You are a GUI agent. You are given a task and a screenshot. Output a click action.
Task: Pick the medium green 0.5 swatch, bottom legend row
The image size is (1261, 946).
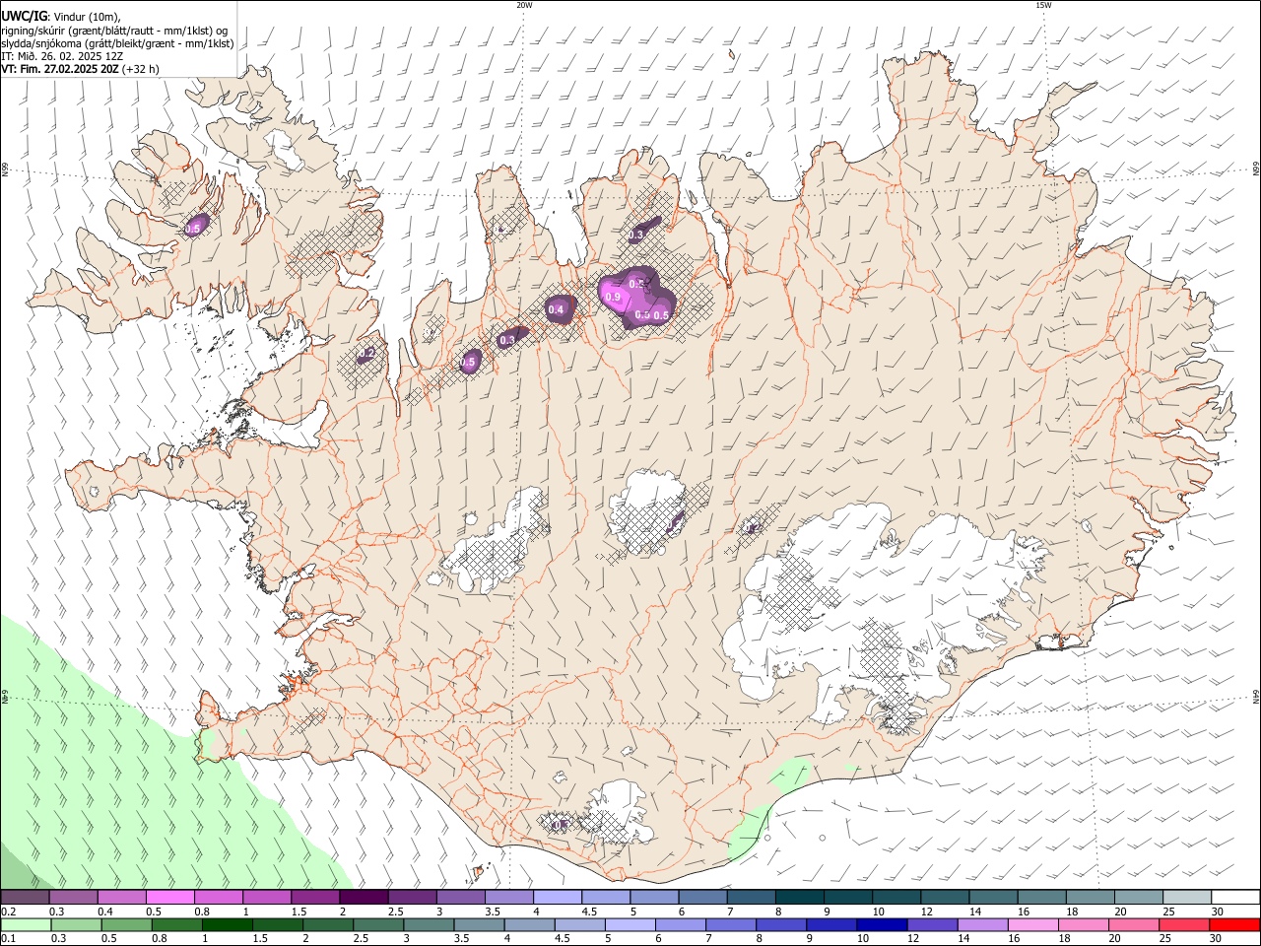click(126, 925)
